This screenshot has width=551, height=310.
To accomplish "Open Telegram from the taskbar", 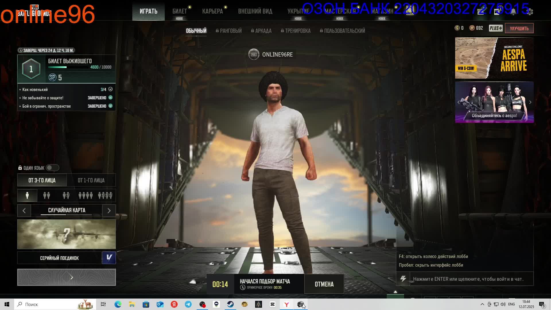I will (x=188, y=304).
